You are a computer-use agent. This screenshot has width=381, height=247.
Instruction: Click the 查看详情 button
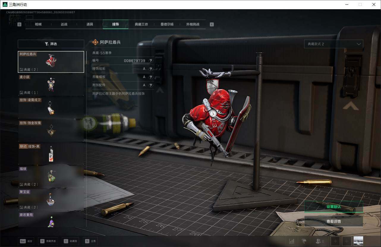(333, 221)
